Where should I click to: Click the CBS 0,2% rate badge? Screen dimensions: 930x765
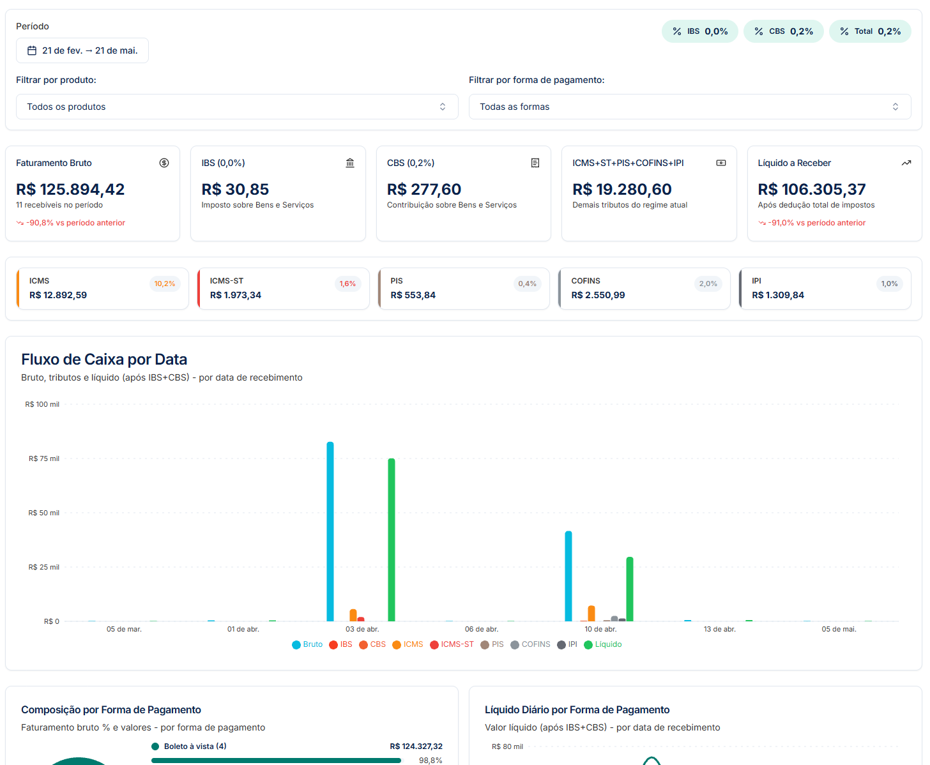point(784,31)
